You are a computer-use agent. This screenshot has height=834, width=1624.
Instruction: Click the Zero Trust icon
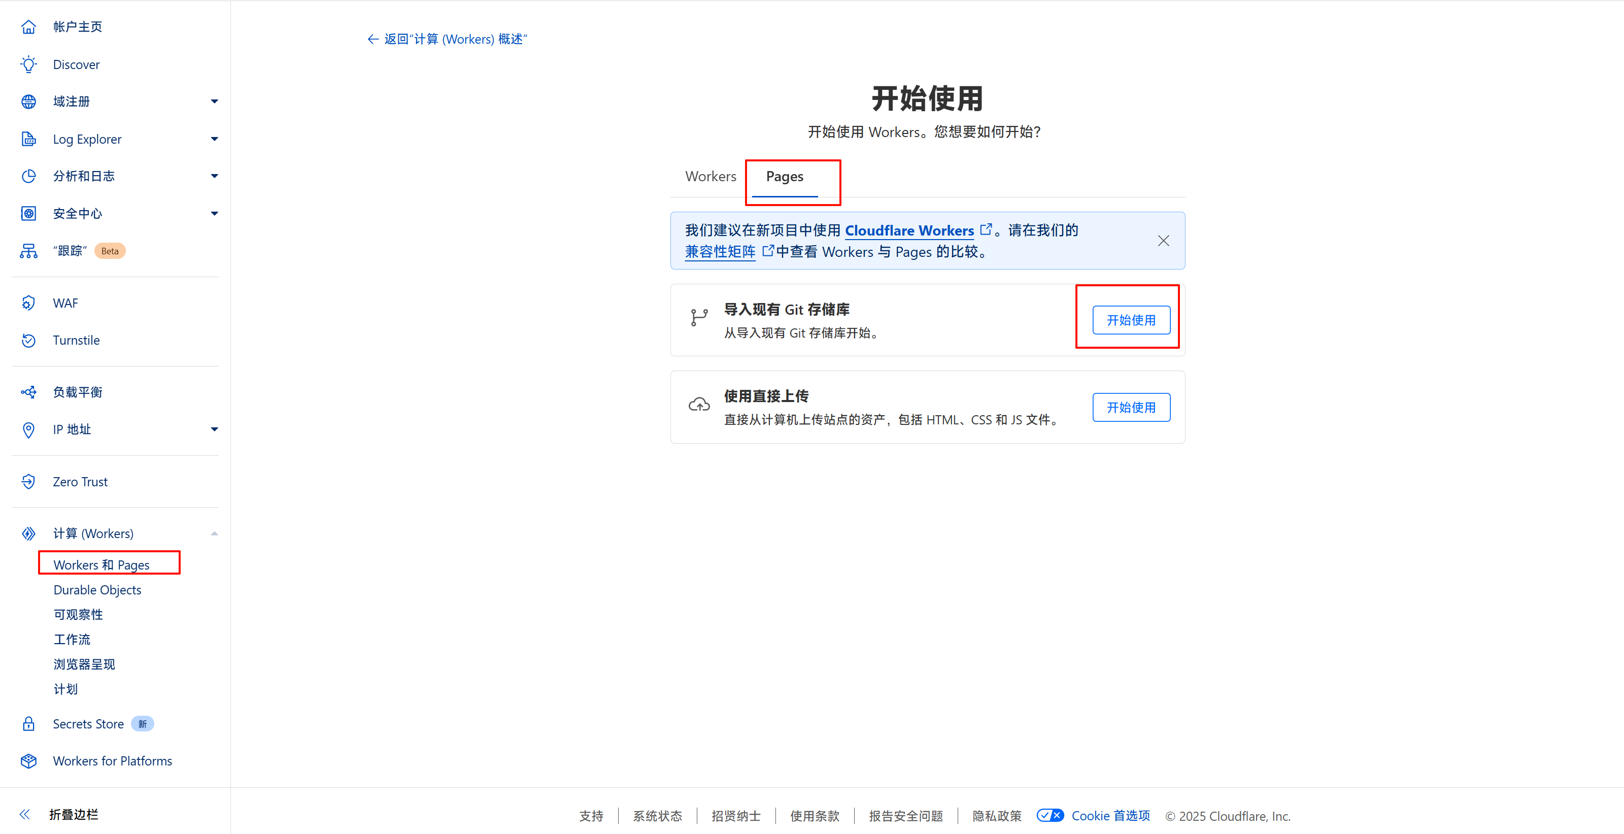28,482
